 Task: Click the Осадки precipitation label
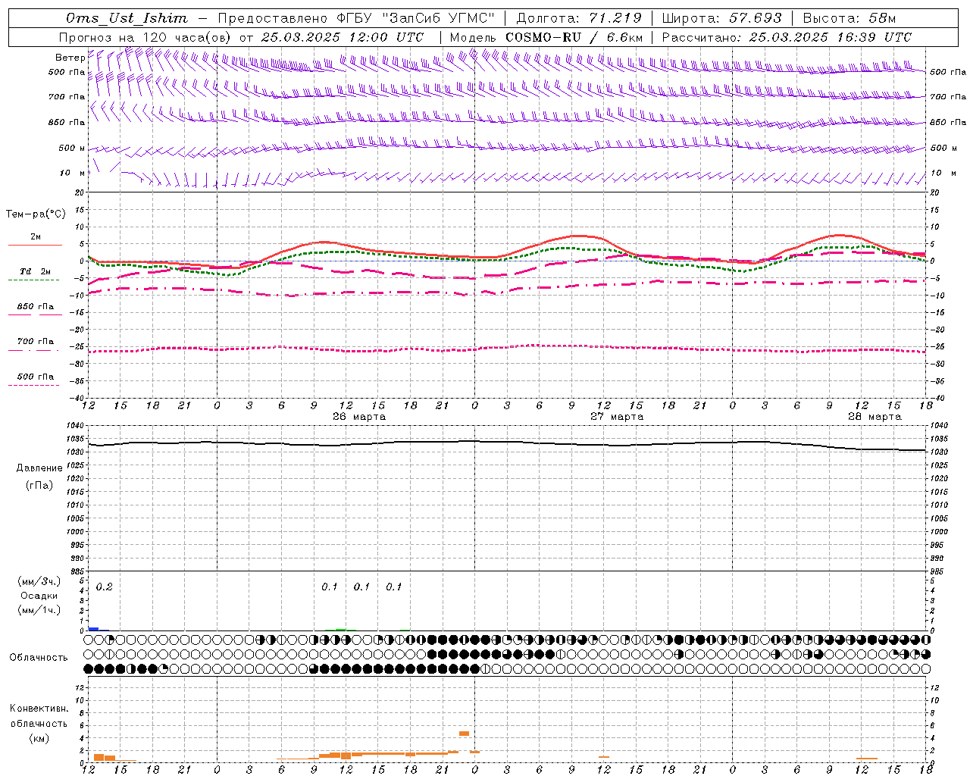[x=39, y=596]
